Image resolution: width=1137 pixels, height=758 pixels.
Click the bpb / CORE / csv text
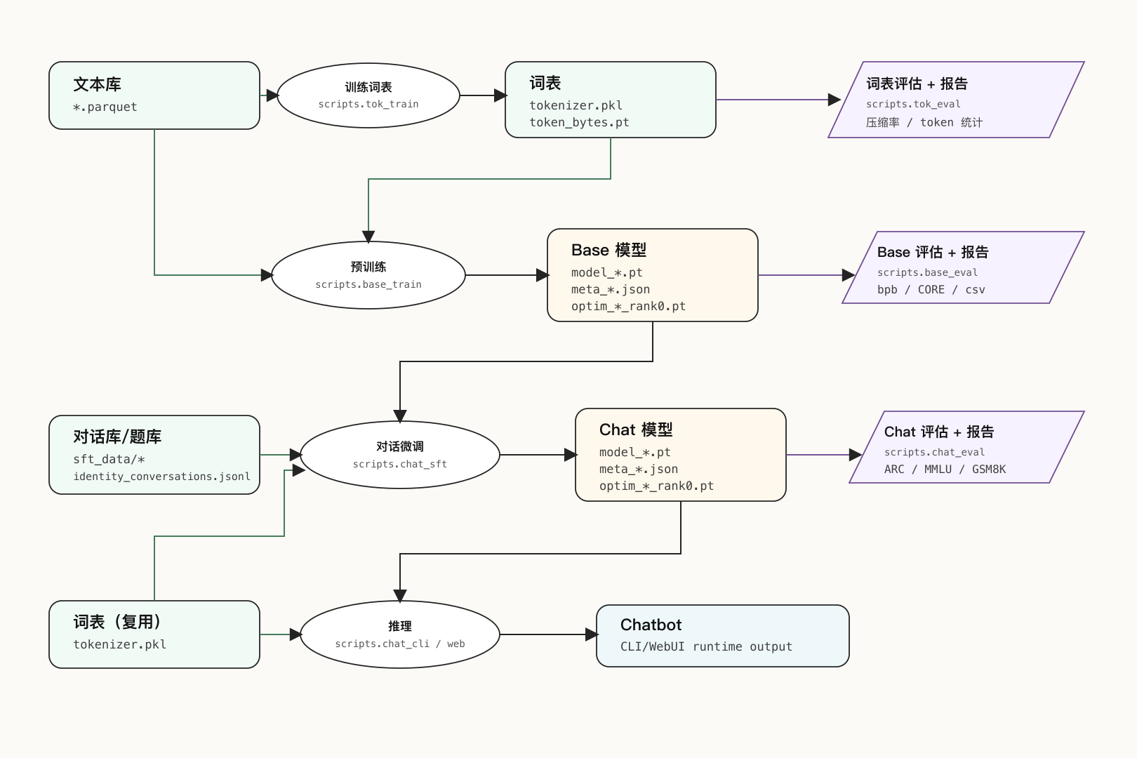click(x=931, y=289)
